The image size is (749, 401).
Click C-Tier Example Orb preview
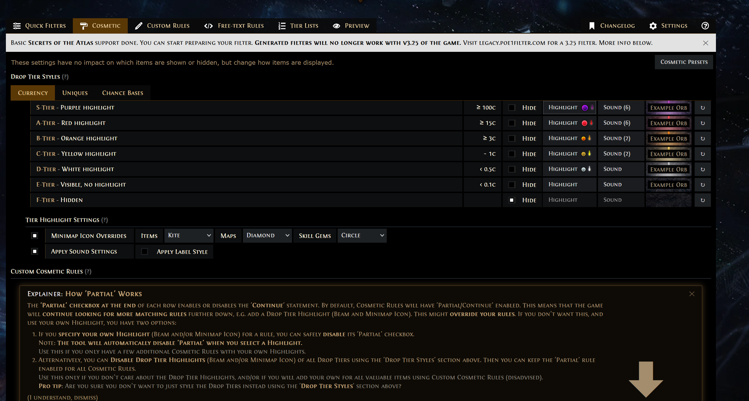(669, 154)
